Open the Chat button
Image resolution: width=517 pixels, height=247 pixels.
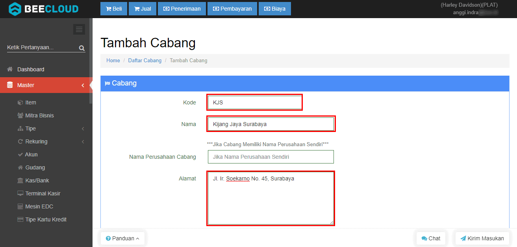click(x=431, y=238)
